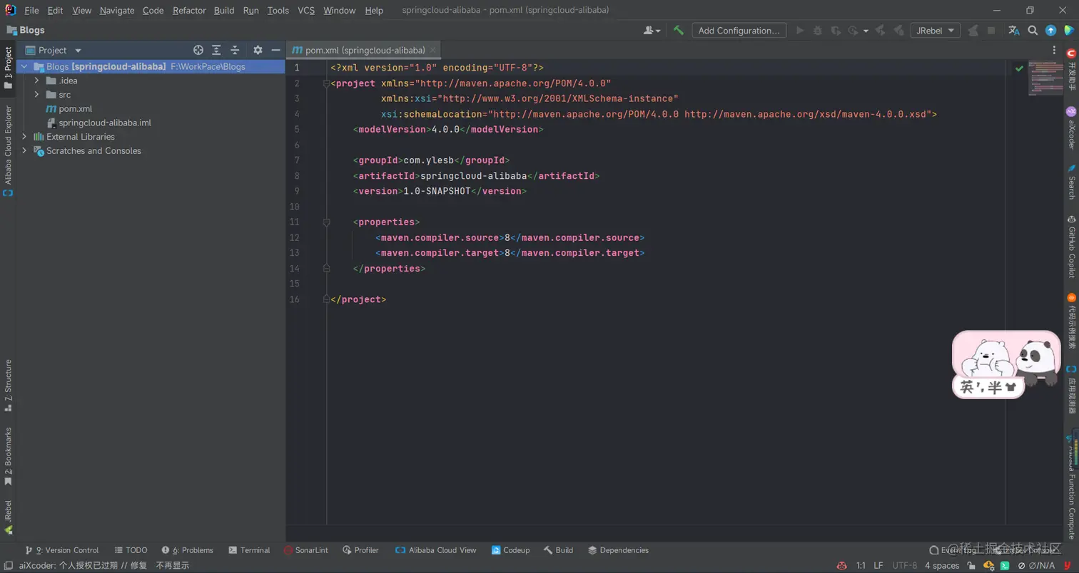Open the user account dropdown icon
Viewport: 1079px width, 573px height.
click(x=652, y=31)
